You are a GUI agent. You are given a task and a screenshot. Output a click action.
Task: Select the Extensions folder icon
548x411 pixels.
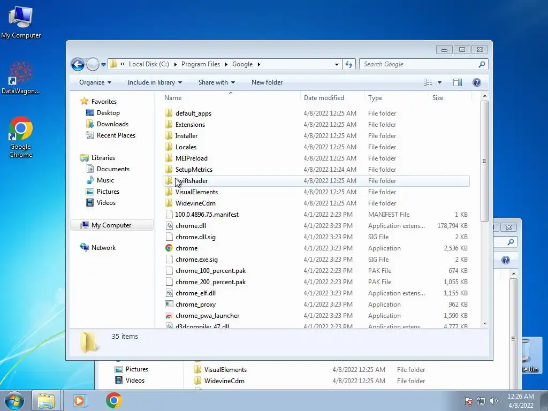point(169,124)
